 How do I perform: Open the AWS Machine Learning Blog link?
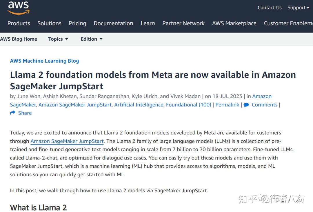click(x=45, y=61)
